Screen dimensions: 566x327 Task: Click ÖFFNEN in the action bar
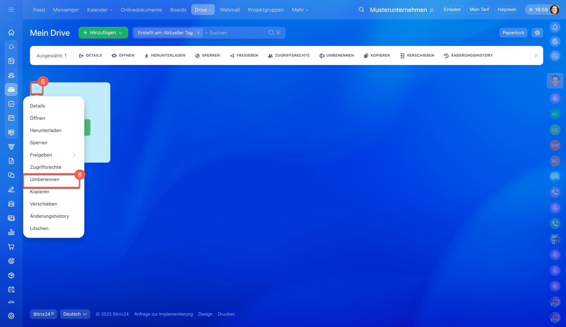pos(123,56)
